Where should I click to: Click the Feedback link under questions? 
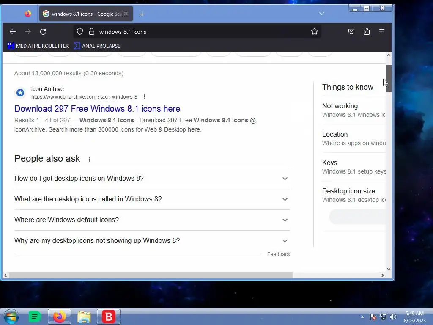pyautogui.click(x=278, y=254)
